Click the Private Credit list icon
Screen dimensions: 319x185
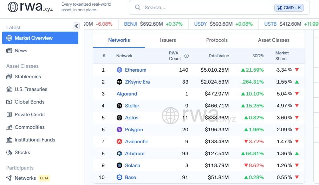tap(9, 114)
